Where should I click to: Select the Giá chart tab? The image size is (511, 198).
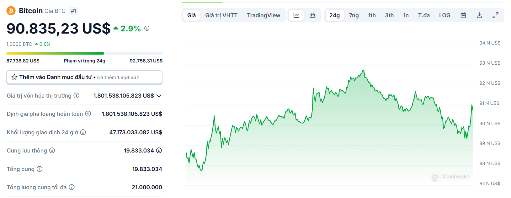click(192, 15)
